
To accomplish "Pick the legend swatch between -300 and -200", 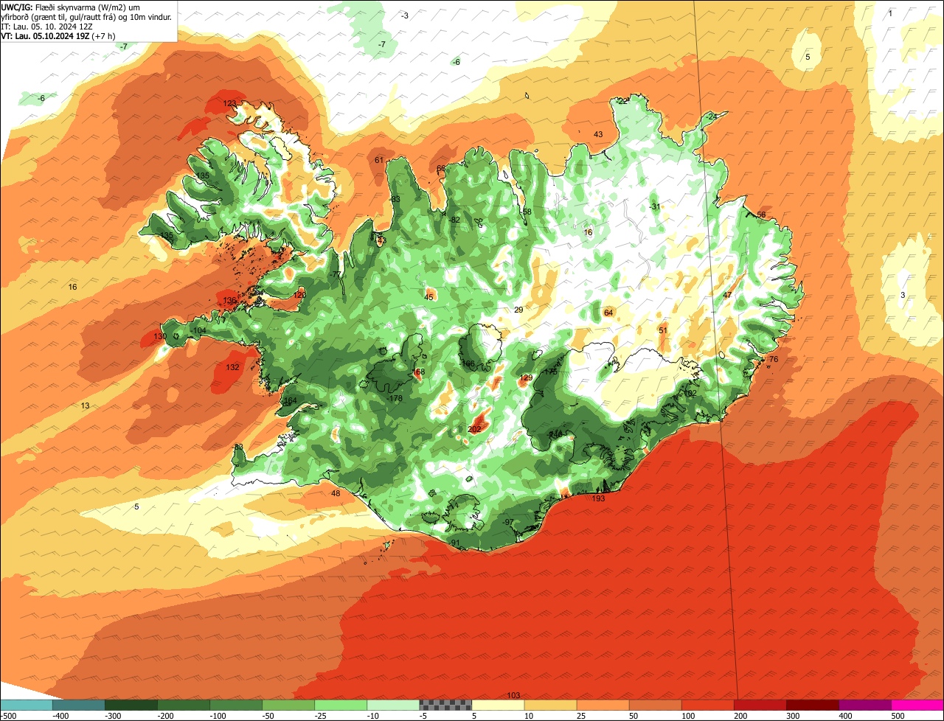I will click(x=131, y=705).
